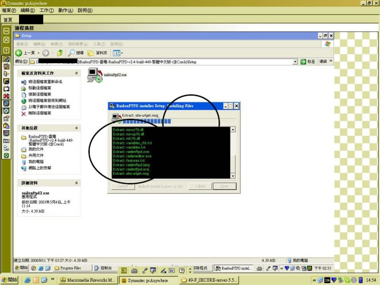Click keyboard icon on floating pcAnywhere toolbar
This screenshot has height=285, width=380.
click(134, 270)
